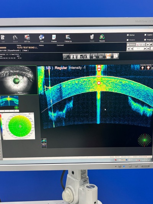Toggle the Markup checkbox
153x204 pixels.
[128, 35]
